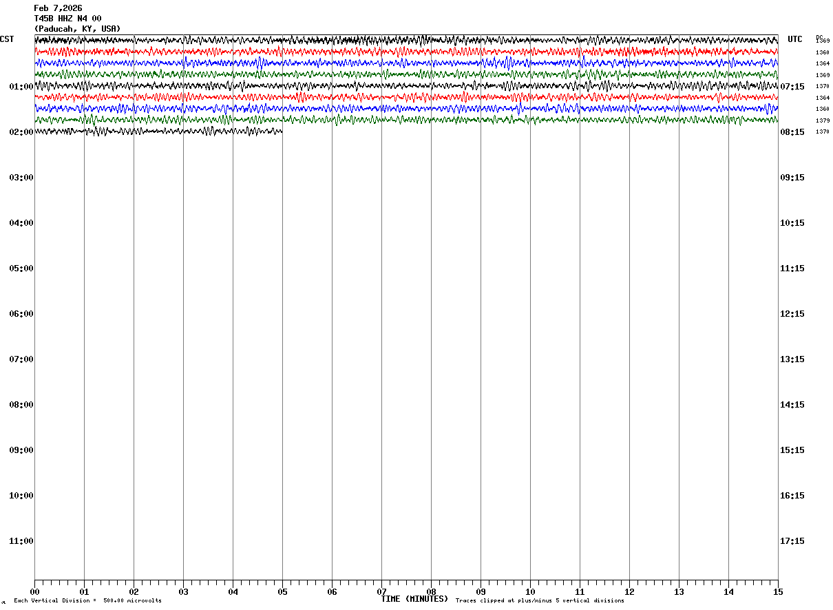Click minute-axis tick label "07" at bottom
This screenshot has height=610, width=833.
(x=381, y=592)
